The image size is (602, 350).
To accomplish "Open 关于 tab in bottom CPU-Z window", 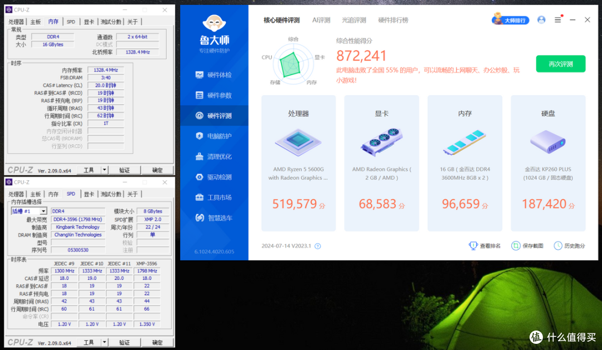I will point(133,194).
